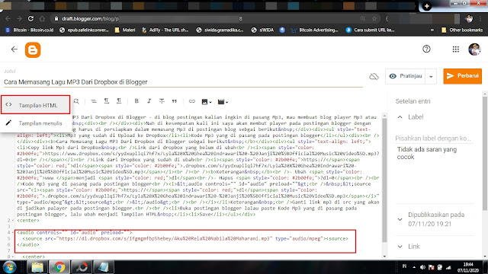488x274 pixels.
Task: Collapse the Label section
Action: tap(400, 117)
